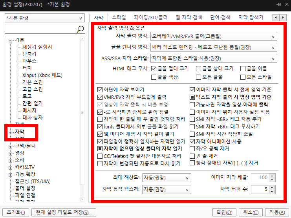Viewport: 291px width, 218px height.
Task: Toggle 이미지 자막 출력 시 전체 영역 기준
Action: click(x=192, y=90)
